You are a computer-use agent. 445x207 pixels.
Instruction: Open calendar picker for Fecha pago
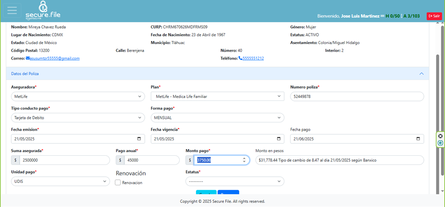(x=419, y=139)
